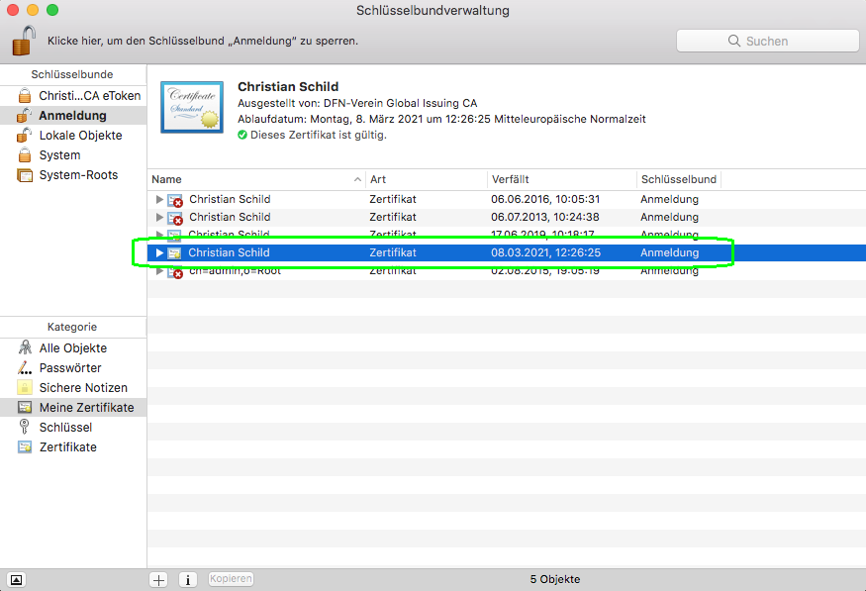Viewport: 866px width, 591px height.
Task: Select the Sichere Notizen category
Action: tap(83, 388)
